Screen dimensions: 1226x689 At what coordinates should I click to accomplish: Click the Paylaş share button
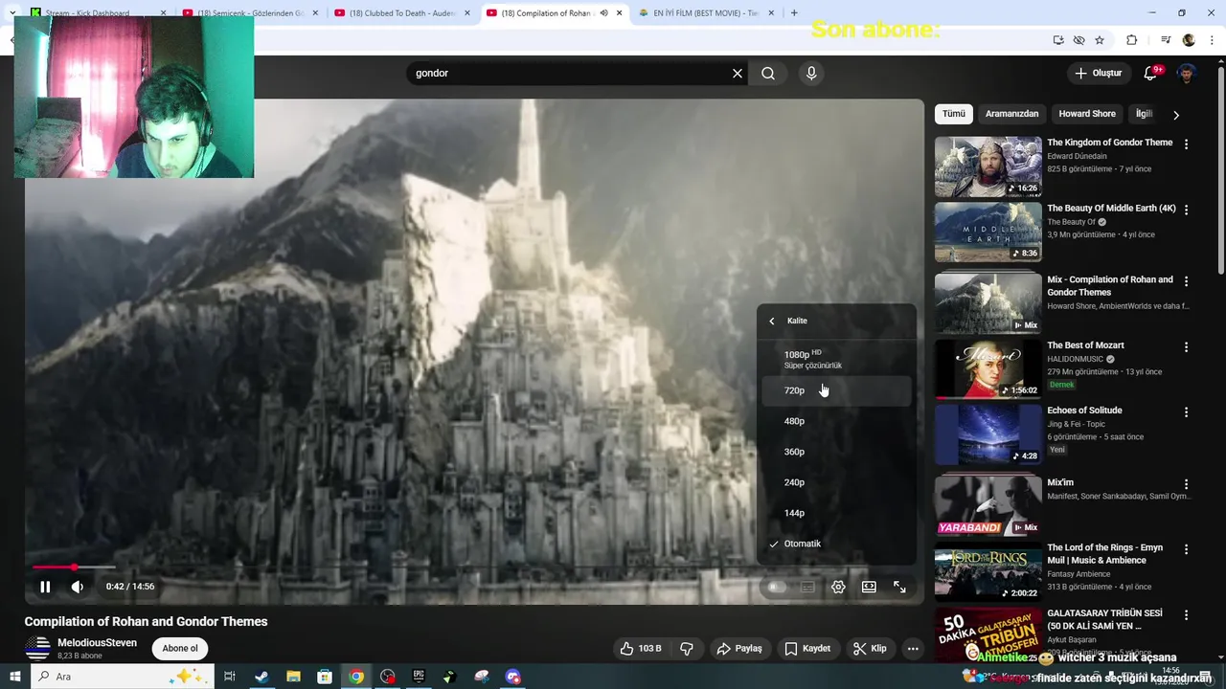pyautogui.click(x=739, y=649)
